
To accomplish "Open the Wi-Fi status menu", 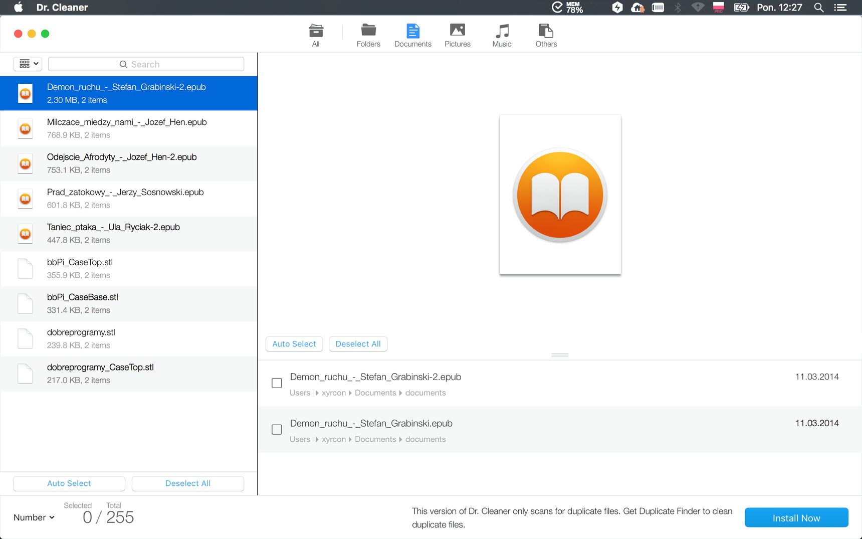I will 698,7.
